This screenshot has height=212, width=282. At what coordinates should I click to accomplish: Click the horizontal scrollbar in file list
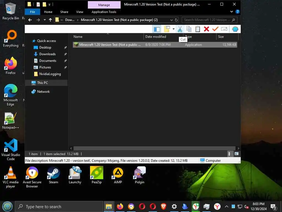(154, 148)
